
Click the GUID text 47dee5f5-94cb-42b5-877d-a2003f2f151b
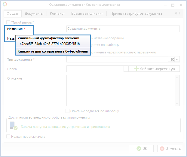pos(50,44)
